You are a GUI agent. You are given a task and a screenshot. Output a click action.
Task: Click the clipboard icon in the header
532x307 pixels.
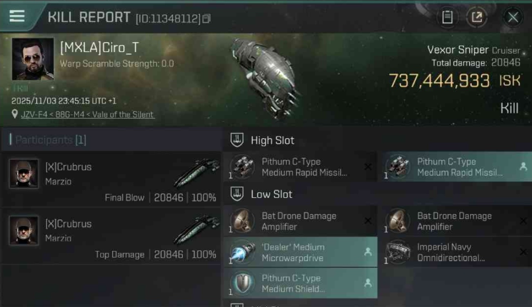tap(447, 17)
